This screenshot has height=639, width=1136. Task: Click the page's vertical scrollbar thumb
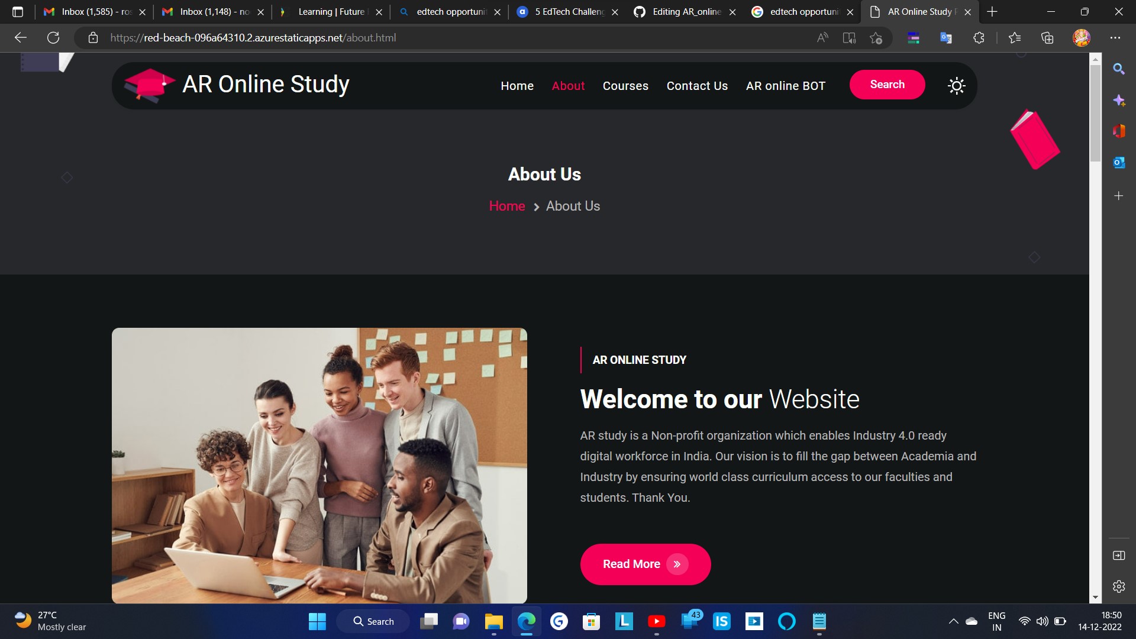pyautogui.click(x=1095, y=112)
